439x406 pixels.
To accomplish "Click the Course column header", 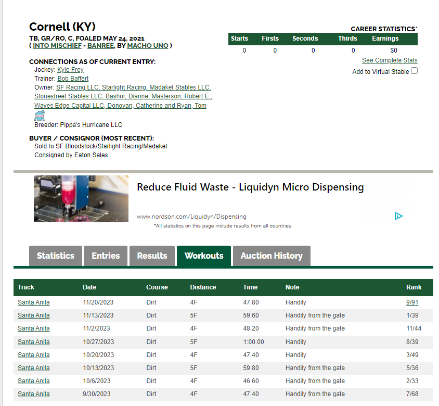I will pos(157,287).
